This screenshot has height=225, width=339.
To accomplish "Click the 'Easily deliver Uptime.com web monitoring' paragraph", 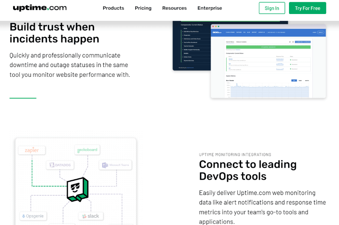I will click(x=262, y=207).
